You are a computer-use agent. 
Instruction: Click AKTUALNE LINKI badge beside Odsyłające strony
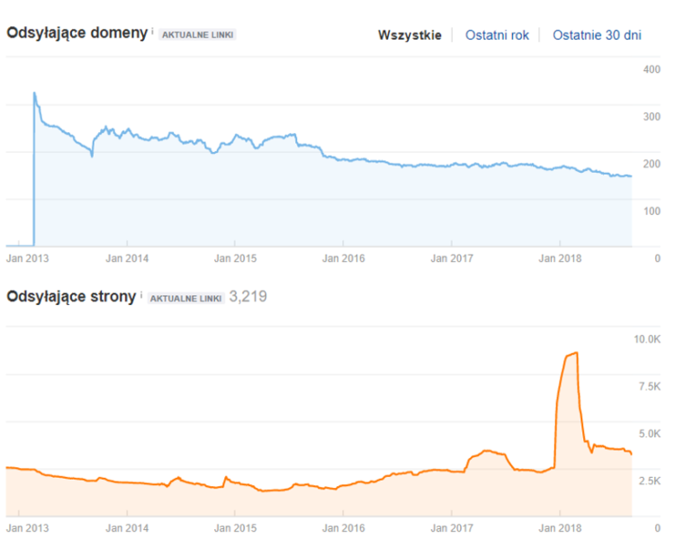[x=185, y=299]
